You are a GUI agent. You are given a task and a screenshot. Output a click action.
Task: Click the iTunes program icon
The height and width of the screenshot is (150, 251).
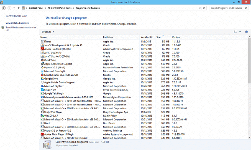coord(42,41)
